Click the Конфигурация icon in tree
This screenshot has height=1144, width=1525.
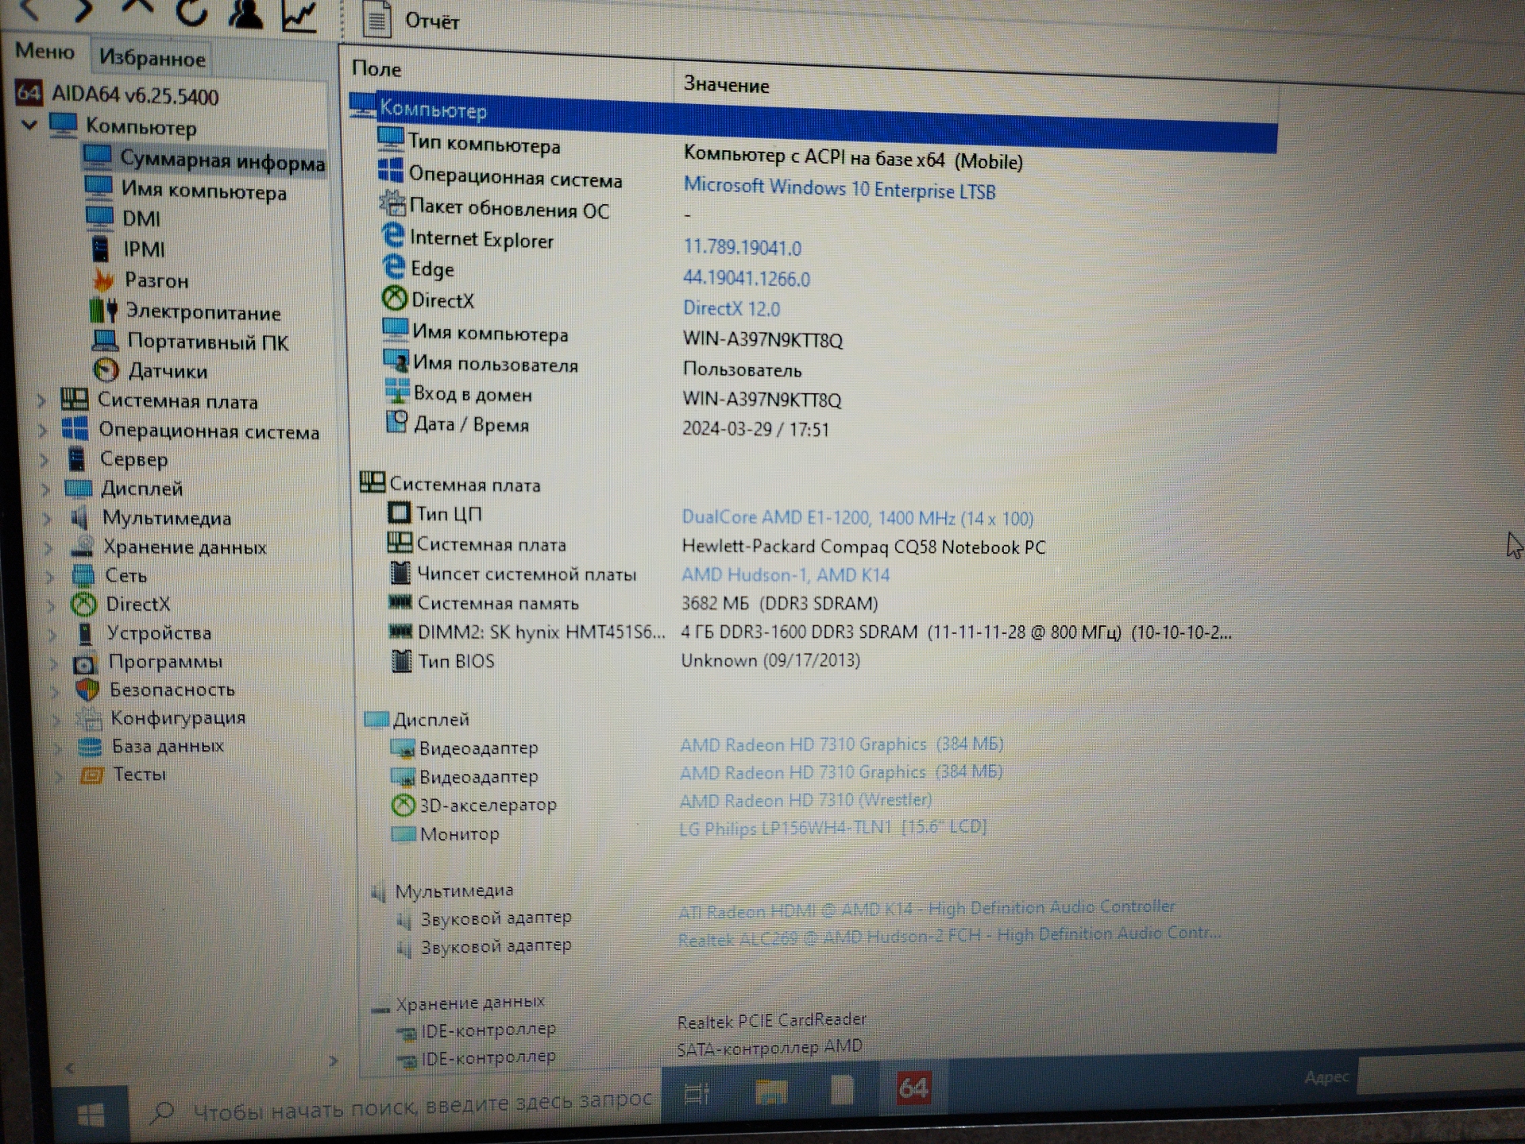tap(90, 719)
